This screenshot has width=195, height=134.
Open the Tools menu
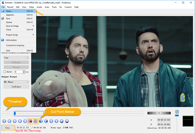point(54,7)
